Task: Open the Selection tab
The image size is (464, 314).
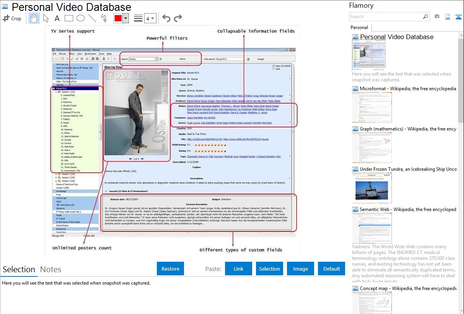Action: tap(19, 269)
